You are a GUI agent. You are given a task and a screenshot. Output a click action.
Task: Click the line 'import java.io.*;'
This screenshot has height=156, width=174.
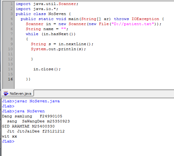pyautogui.click(x=37, y=9)
